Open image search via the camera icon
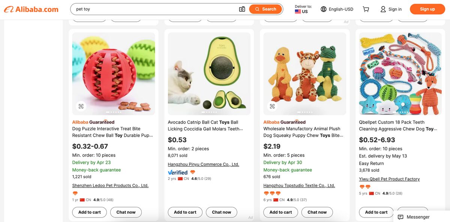450x222 pixels. (x=242, y=9)
